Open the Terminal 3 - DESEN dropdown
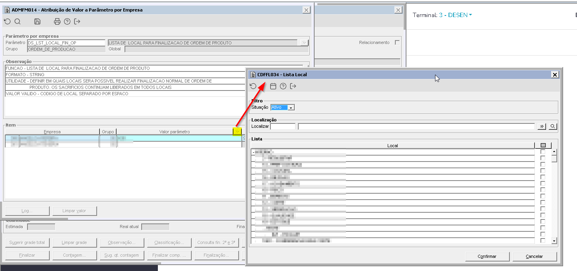 (x=456, y=15)
